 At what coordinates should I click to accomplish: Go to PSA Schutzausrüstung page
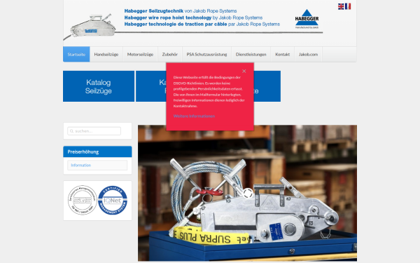206,54
